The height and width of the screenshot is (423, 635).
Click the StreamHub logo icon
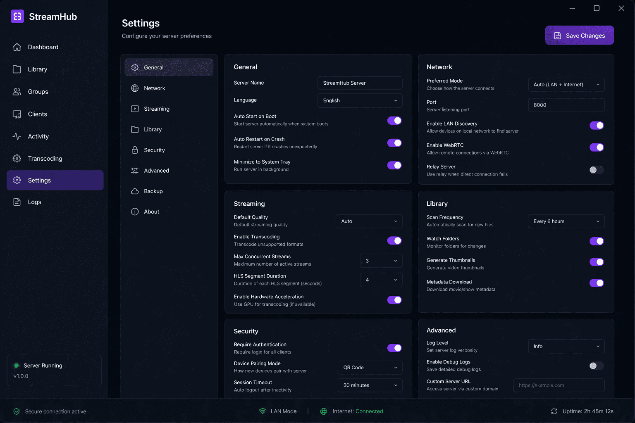click(17, 17)
